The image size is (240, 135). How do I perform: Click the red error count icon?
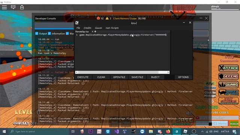point(98,18)
